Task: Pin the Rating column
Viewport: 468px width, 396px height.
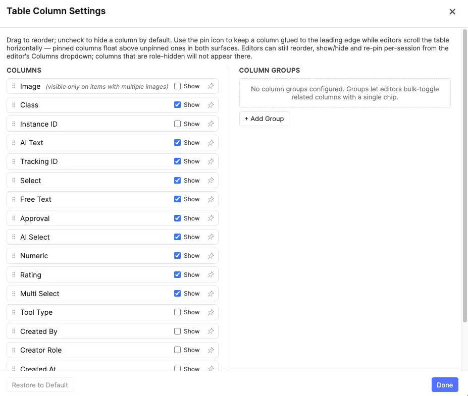Action: pos(211,274)
